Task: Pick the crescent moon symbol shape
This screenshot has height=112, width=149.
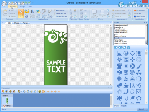Action: click(139, 79)
